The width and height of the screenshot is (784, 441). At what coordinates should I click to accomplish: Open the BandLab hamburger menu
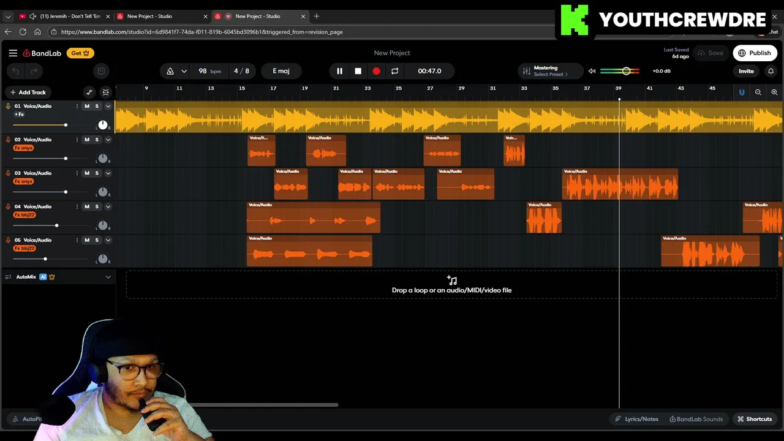pyautogui.click(x=13, y=53)
